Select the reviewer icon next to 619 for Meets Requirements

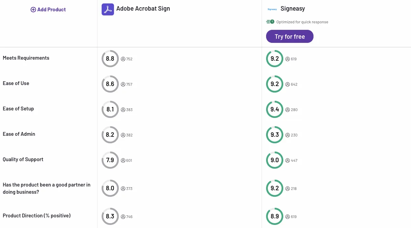click(x=287, y=59)
